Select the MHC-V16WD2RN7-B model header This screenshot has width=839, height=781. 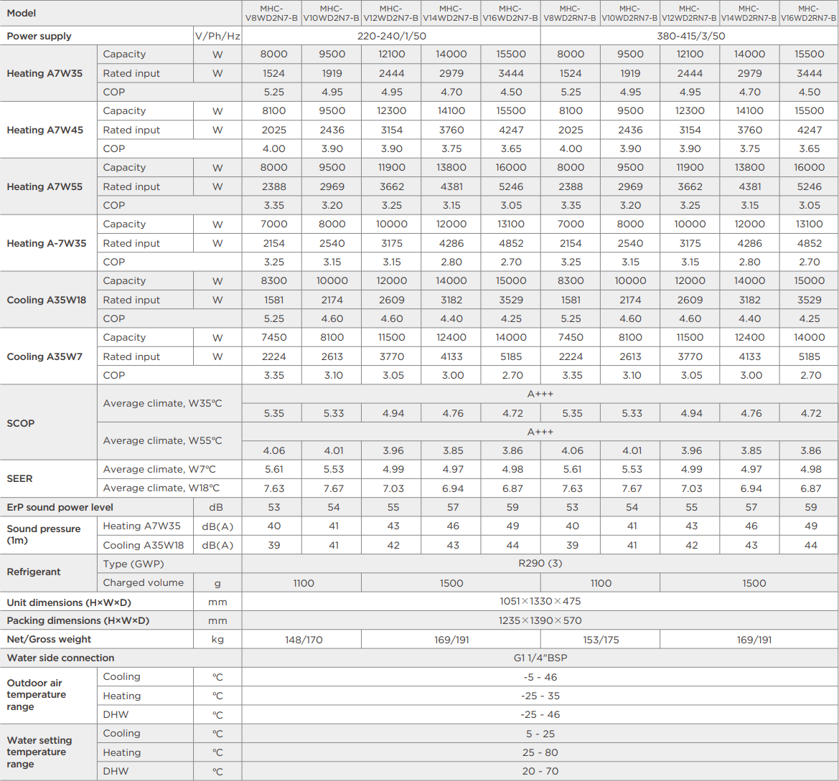point(809,13)
